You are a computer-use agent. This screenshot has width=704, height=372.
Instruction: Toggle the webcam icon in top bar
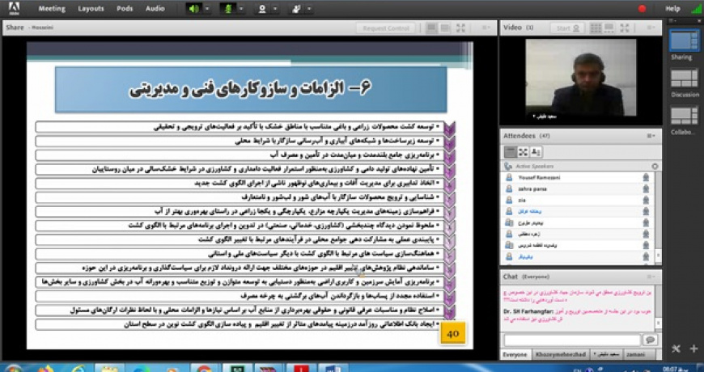pyautogui.click(x=262, y=9)
